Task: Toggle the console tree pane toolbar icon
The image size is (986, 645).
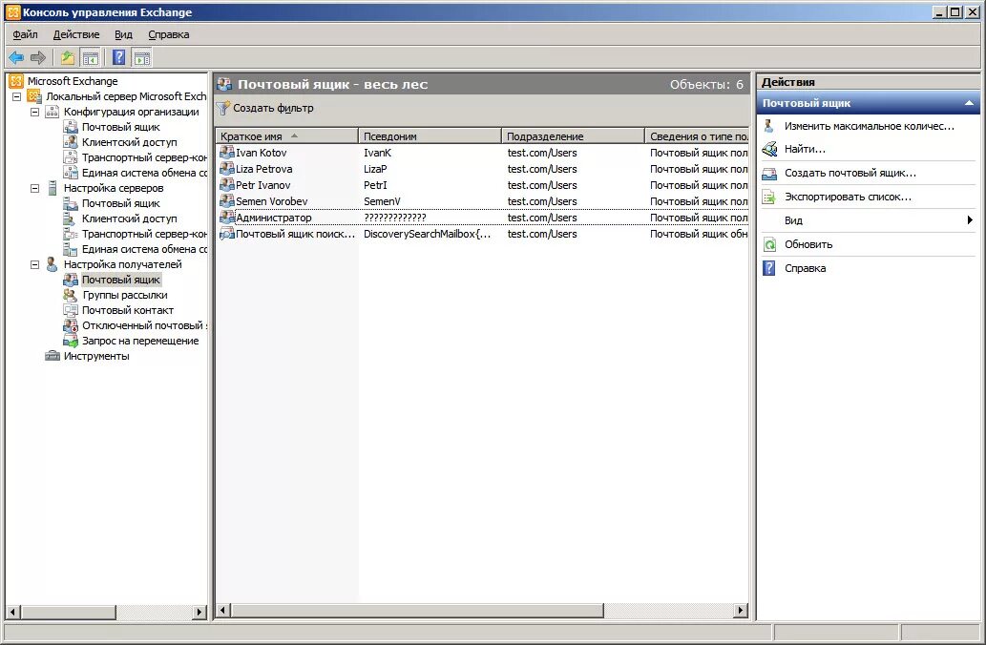Action: coord(91,58)
